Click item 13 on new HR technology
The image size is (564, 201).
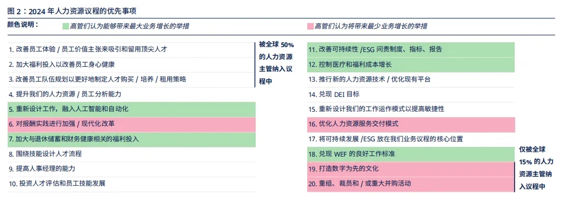coord(411,79)
